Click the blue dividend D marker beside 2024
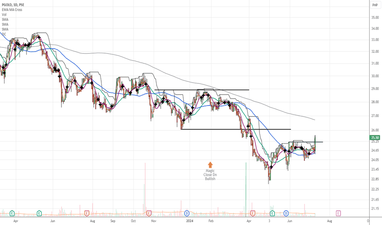Image resolution: width=382 pixels, height=225 pixels. point(187,214)
